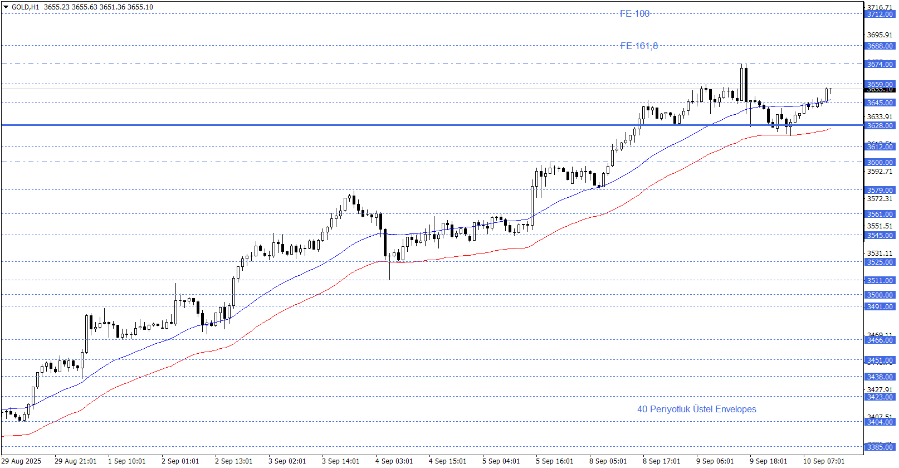Click the 3712.00 price level tag
Viewport: 899px width, 468px height.
[x=880, y=14]
